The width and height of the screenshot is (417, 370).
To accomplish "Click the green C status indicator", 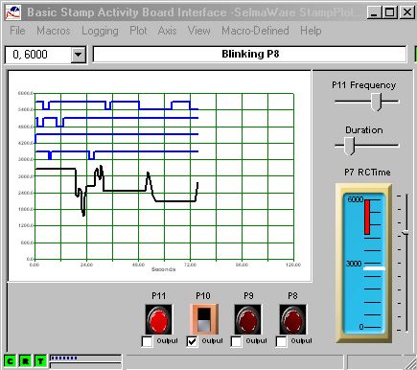I will tap(10, 361).
